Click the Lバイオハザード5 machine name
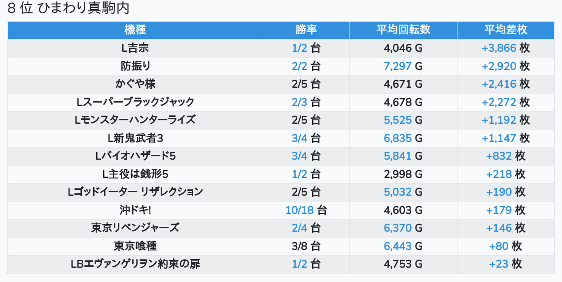 (x=135, y=156)
